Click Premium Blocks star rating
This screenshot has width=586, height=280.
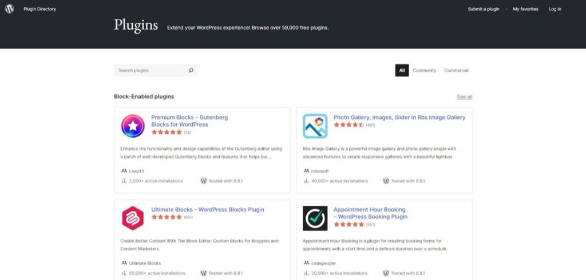[x=167, y=132]
